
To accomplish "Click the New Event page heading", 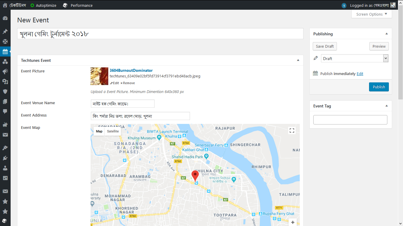I will [x=33, y=20].
